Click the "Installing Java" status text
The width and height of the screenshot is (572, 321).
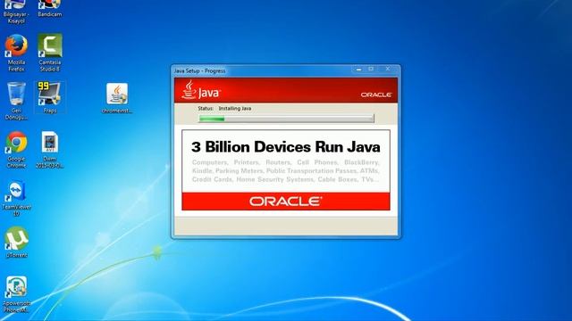[x=234, y=109]
